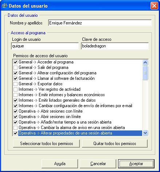Click the permissions list scrollbar thumb
Viewport: 160px width, 172px height.
pyautogui.click(x=145, y=73)
